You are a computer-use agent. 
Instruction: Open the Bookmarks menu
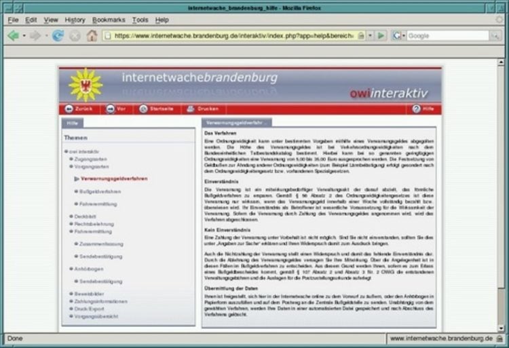pos(109,20)
